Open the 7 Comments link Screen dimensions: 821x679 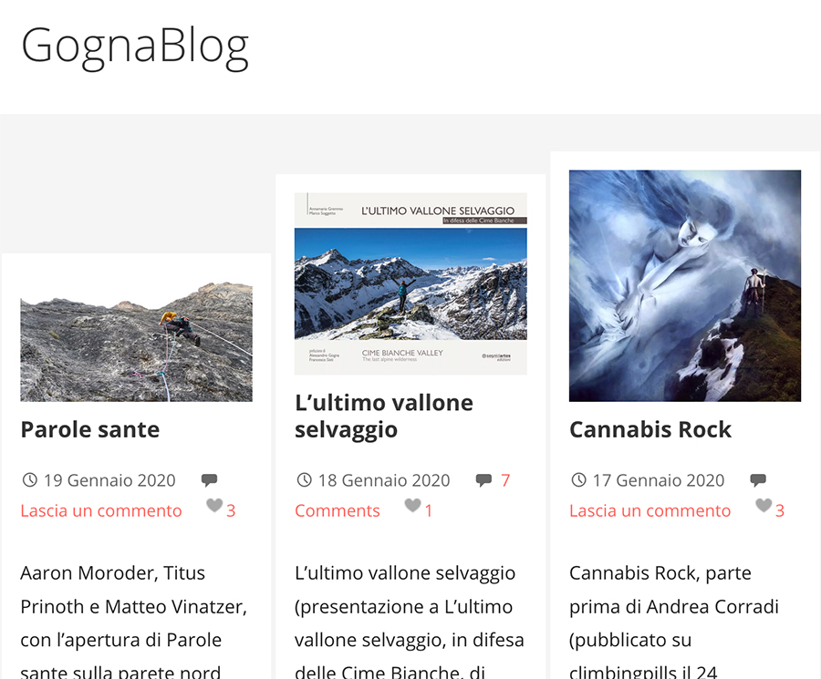(402, 496)
